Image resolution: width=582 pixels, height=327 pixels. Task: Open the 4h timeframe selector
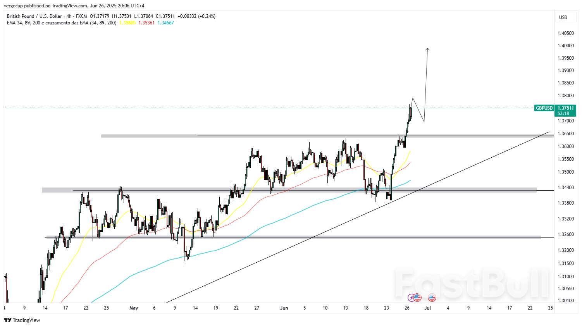point(68,16)
